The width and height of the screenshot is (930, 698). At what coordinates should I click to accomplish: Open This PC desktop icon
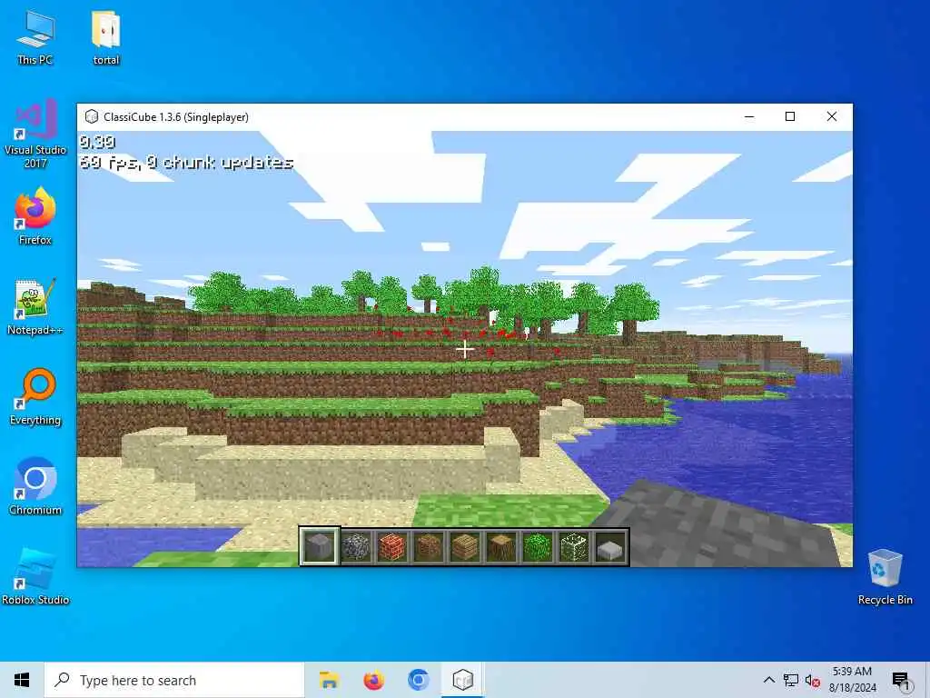point(35,37)
